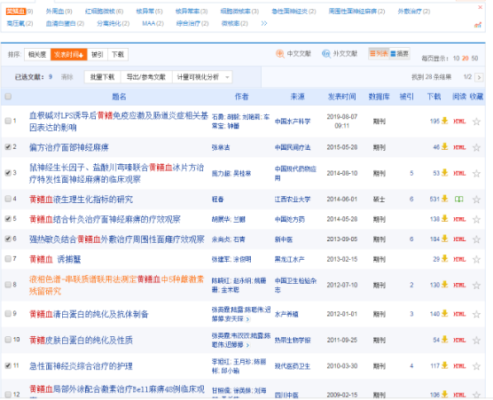
Task: Go to next results page arrow
Action: pos(479,77)
